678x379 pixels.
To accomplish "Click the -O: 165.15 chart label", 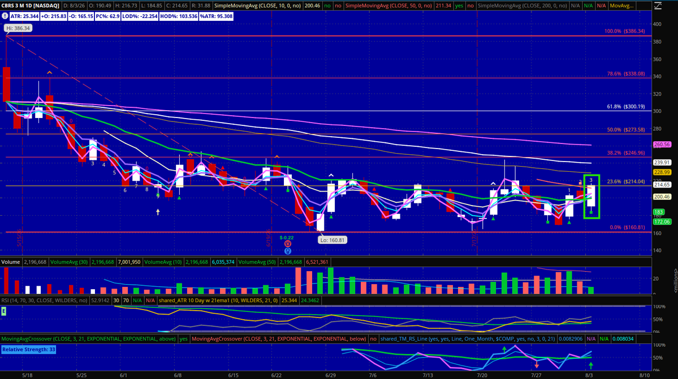I will [81, 16].
